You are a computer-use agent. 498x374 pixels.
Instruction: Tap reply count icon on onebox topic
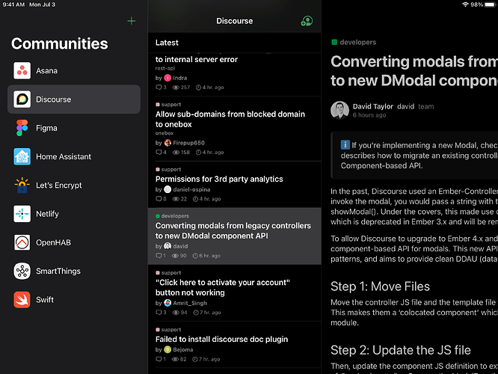coord(159,152)
